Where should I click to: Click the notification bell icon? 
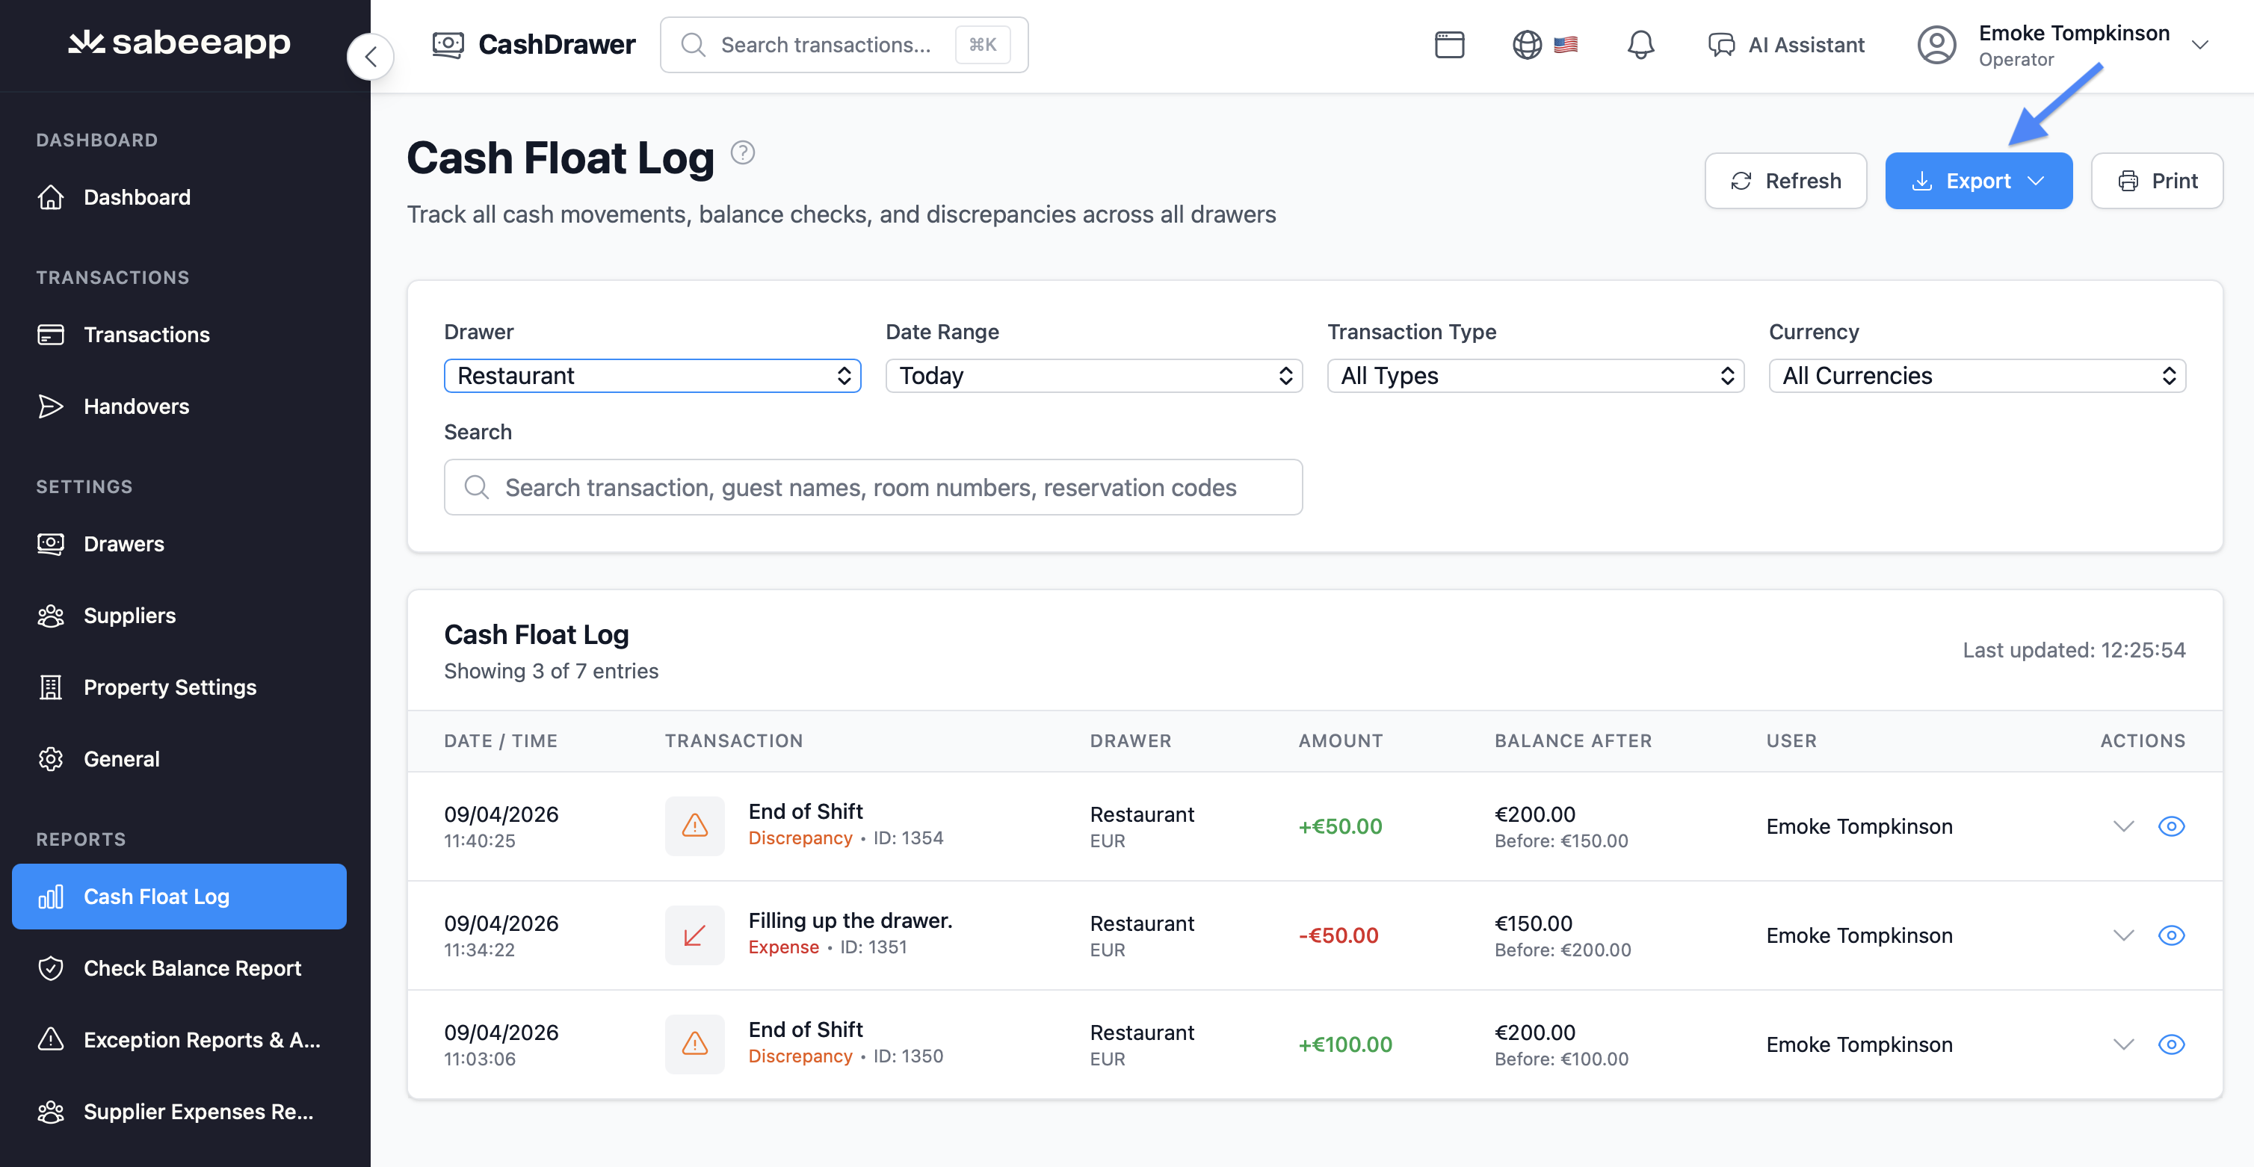pos(1640,45)
